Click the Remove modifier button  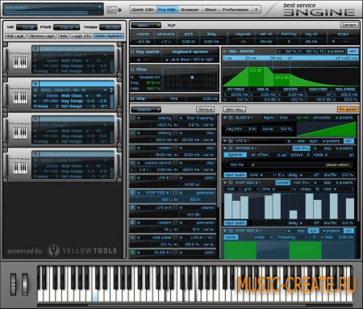click(x=205, y=110)
